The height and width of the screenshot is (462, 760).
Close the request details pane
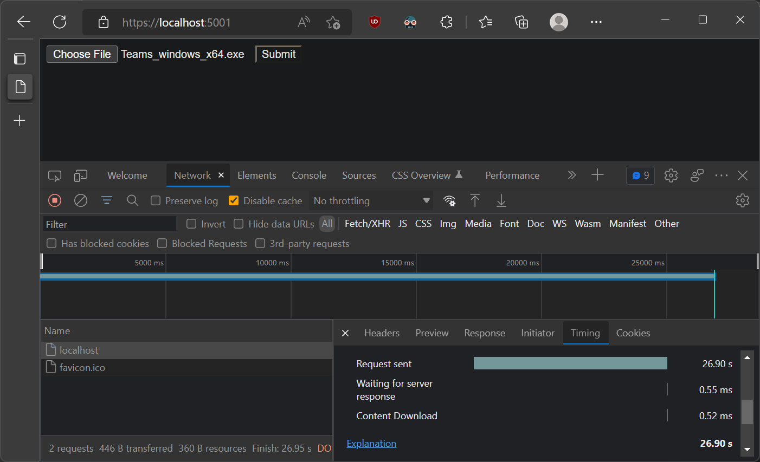coord(345,333)
